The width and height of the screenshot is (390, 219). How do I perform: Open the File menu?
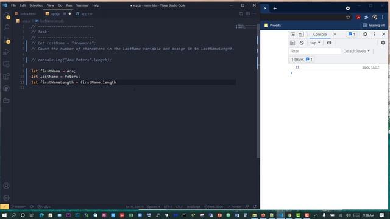[x=13, y=5]
